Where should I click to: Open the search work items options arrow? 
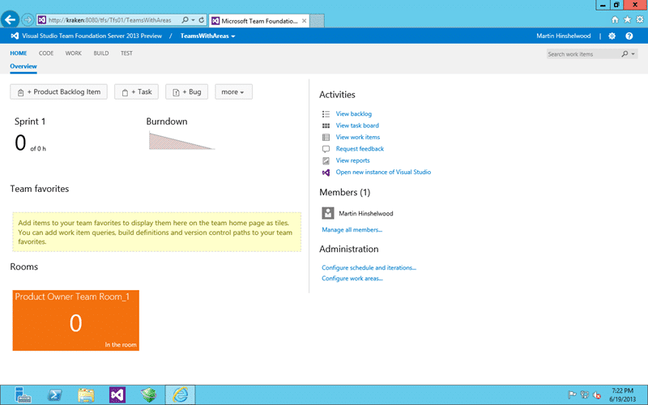[633, 53]
